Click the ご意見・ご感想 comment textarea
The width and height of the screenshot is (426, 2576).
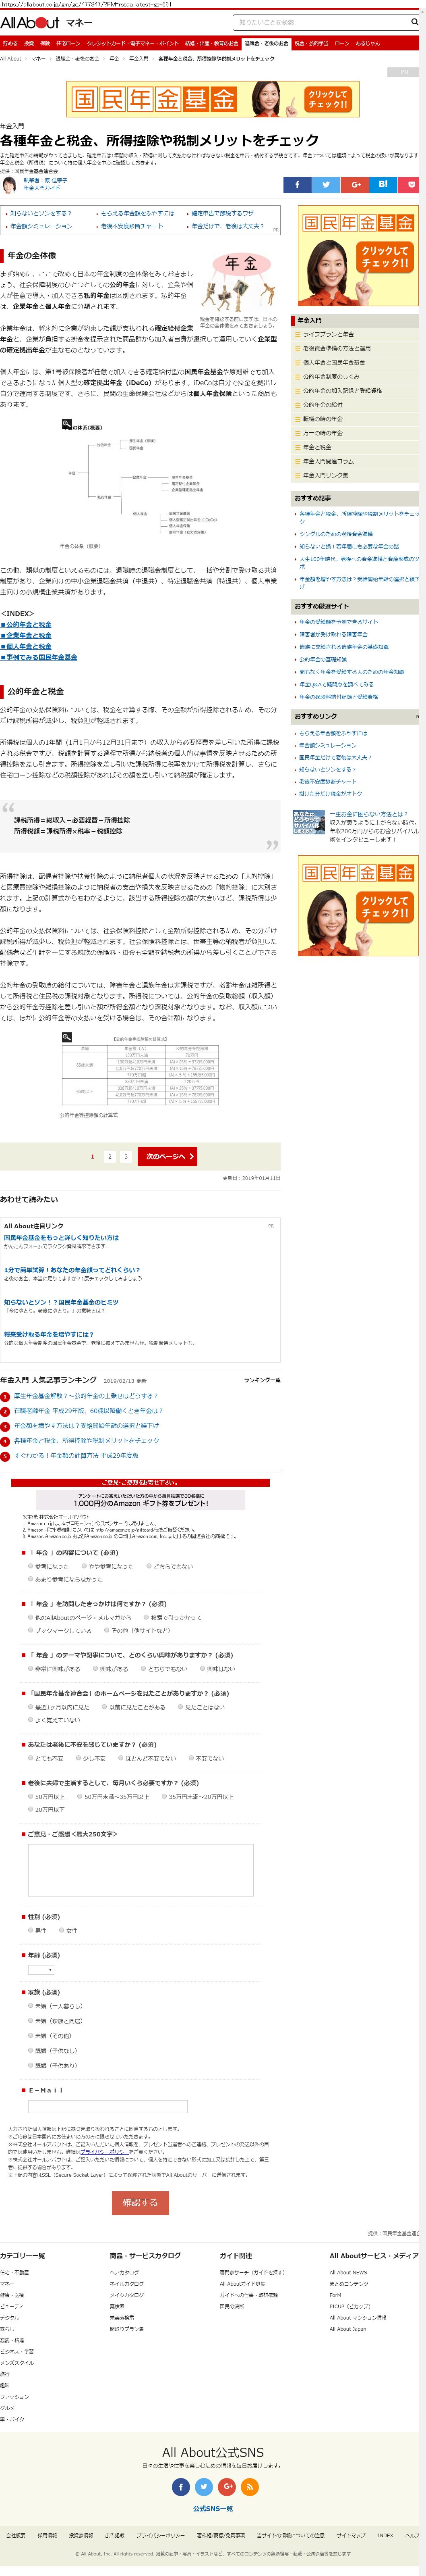(140, 1870)
